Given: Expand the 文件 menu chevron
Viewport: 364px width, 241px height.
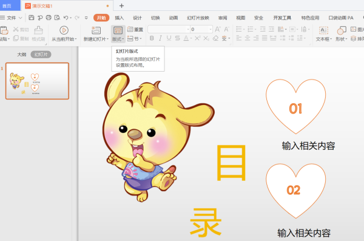Looking at the screenshot, I should (20, 18).
